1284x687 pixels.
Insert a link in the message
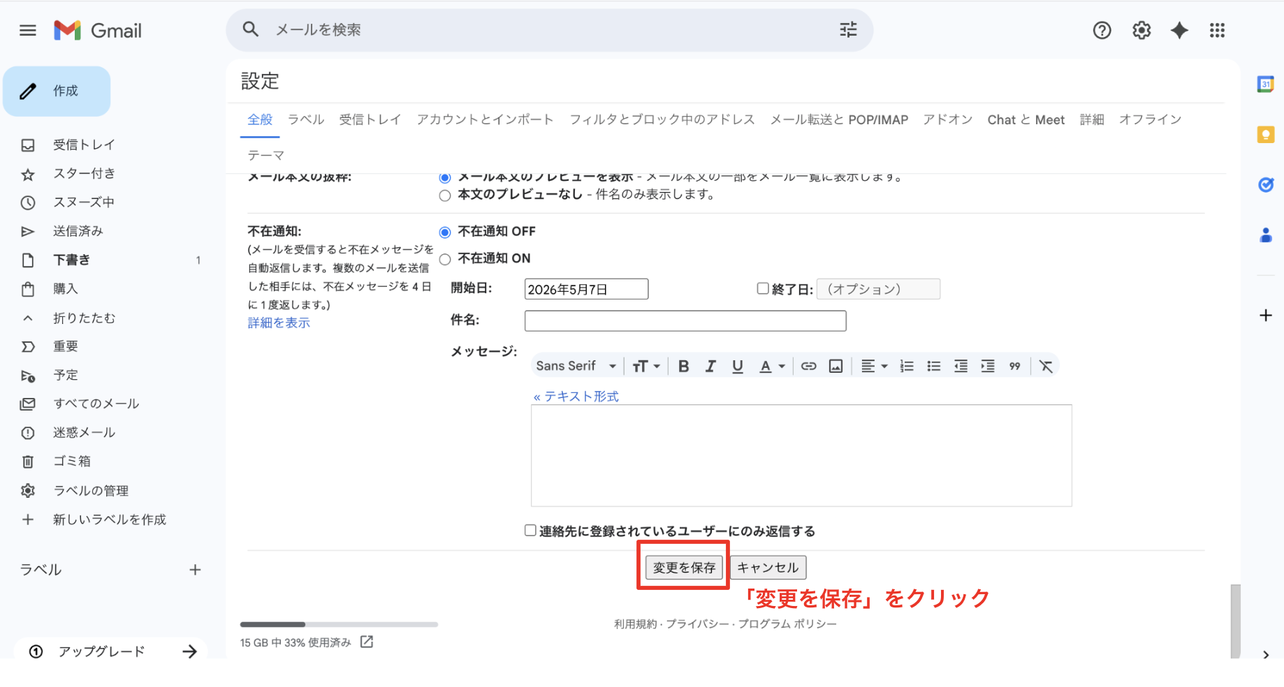click(808, 366)
